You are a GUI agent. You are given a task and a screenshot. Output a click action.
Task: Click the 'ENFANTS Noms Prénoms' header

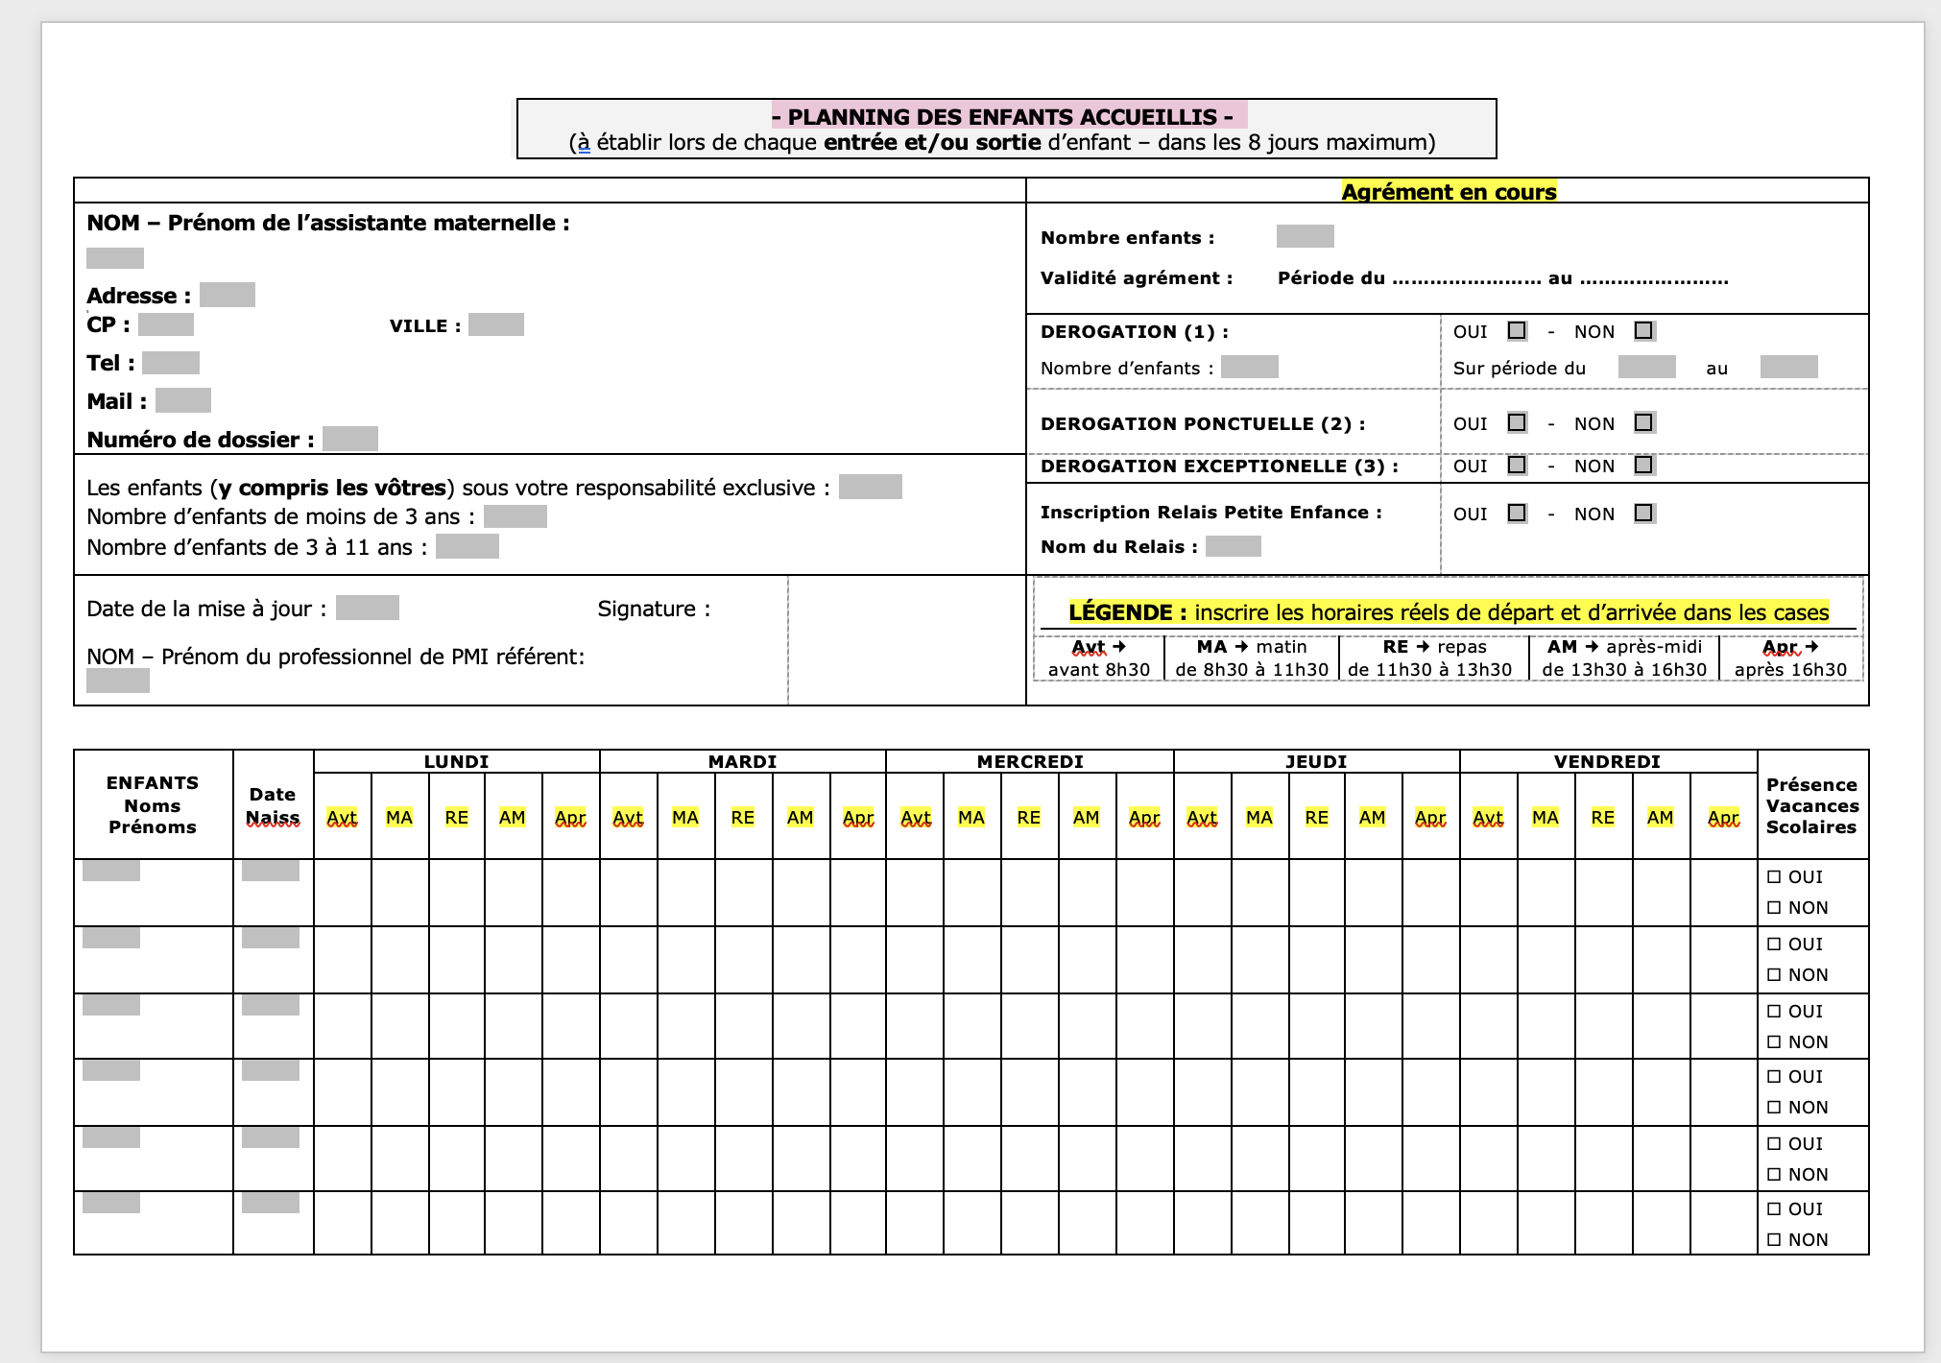pos(153,804)
